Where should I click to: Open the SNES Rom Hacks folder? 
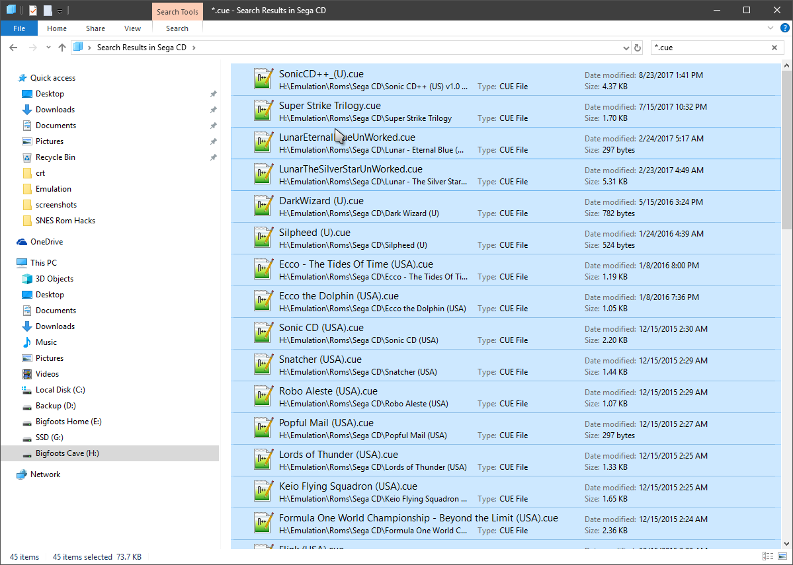(65, 221)
